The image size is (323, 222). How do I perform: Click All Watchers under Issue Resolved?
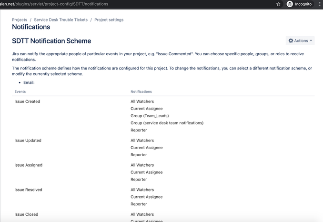coord(142,190)
